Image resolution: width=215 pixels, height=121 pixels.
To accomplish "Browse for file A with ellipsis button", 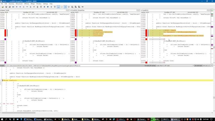I will tap(68, 10).
